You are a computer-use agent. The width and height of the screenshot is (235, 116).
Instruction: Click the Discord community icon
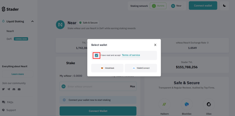[x=14, y=89]
